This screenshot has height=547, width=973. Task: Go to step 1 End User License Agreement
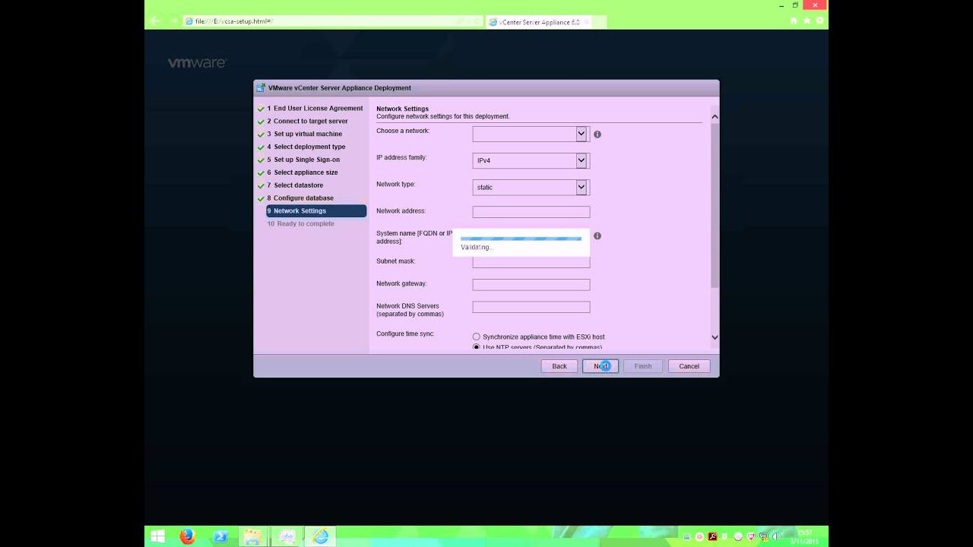[x=315, y=108]
